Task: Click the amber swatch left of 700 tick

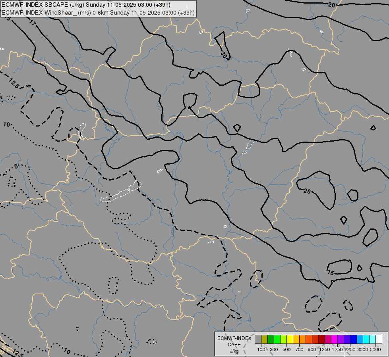Action: 296,340
